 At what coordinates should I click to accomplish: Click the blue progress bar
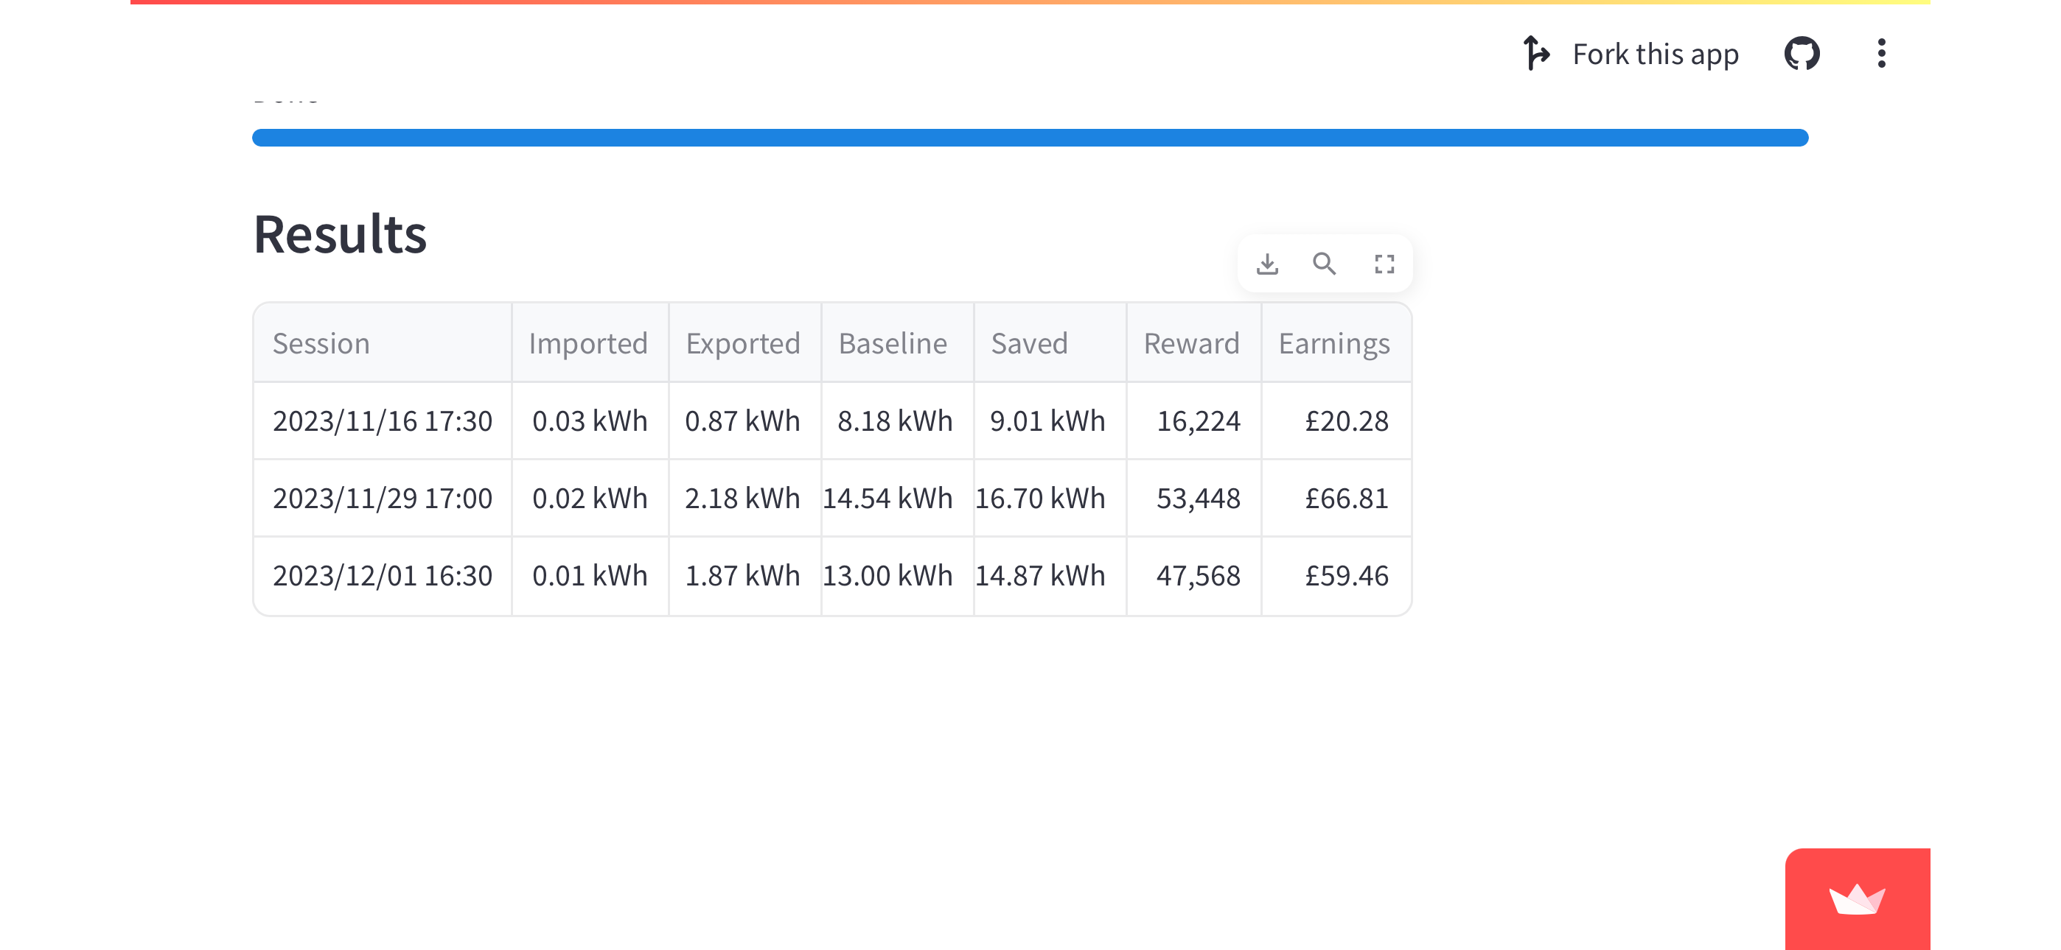click(1030, 138)
